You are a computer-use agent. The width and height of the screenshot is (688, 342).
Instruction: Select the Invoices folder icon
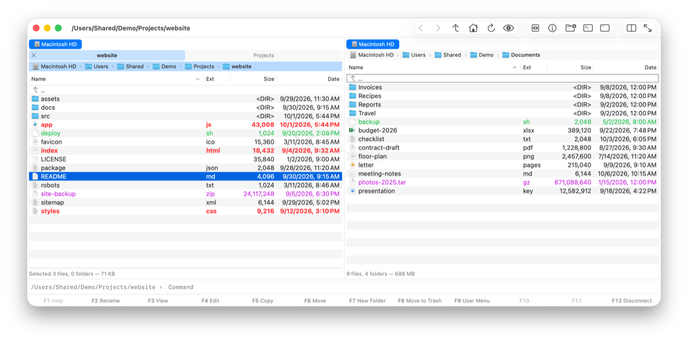click(352, 87)
